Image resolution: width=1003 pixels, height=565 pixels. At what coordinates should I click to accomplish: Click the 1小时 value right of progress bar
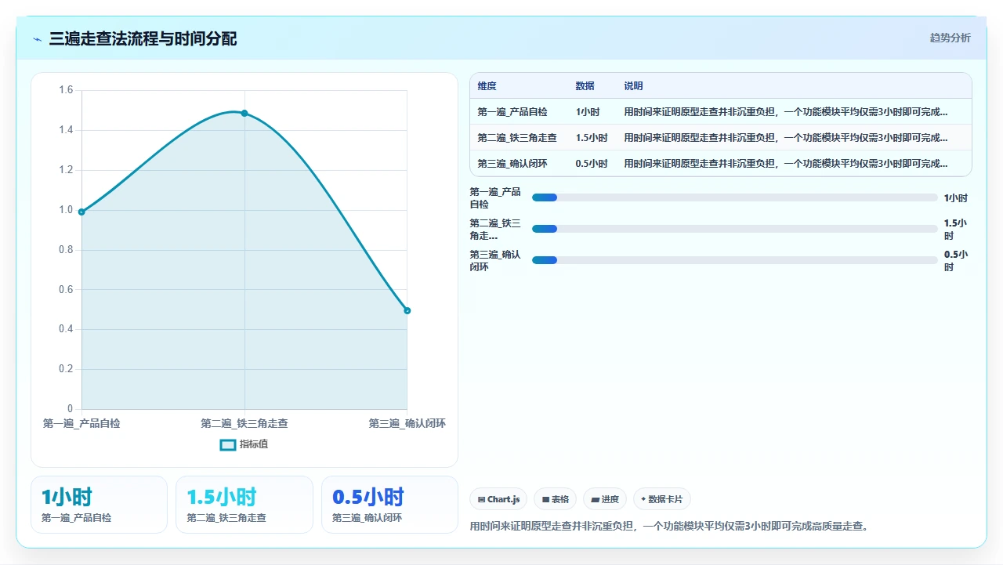coord(955,197)
